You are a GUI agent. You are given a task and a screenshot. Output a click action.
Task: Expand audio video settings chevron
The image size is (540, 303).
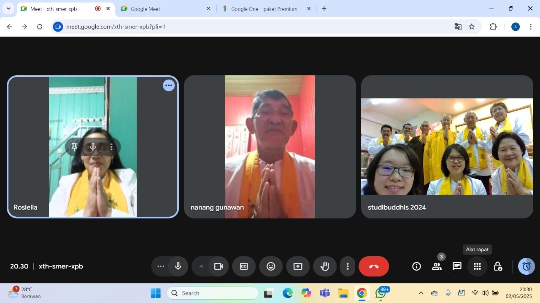[x=201, y=266]
